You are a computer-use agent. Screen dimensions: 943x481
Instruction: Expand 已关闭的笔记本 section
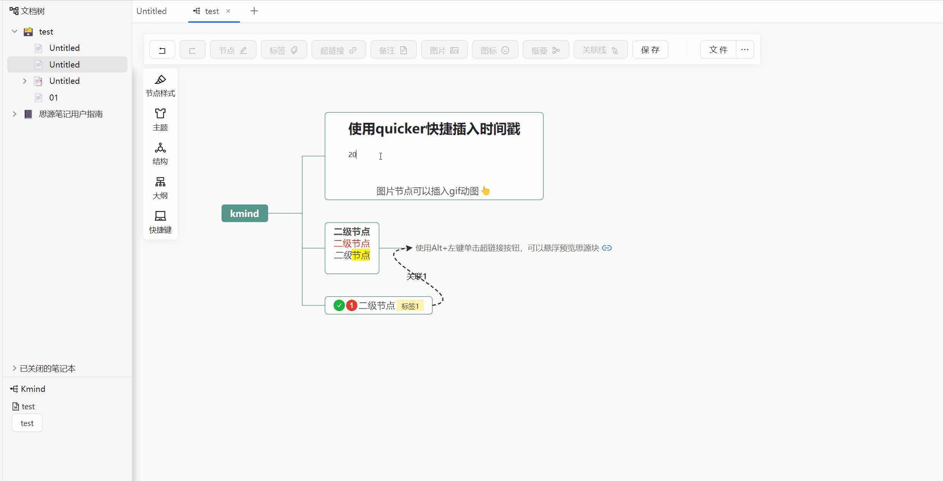tap(14, 368)
